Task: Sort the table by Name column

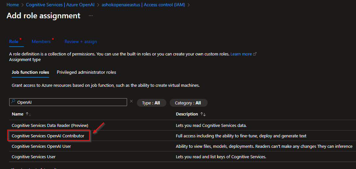Action: [21, 114]
